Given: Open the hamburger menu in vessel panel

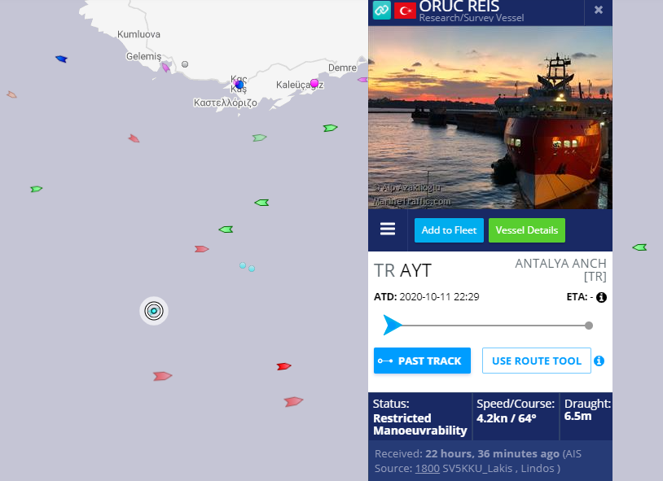Looking at the screenshot, I should coord(388,229).
